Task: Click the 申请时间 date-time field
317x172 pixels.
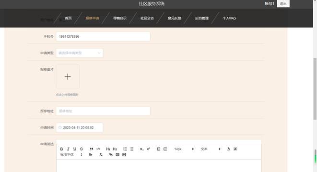Action: (80, 128)
